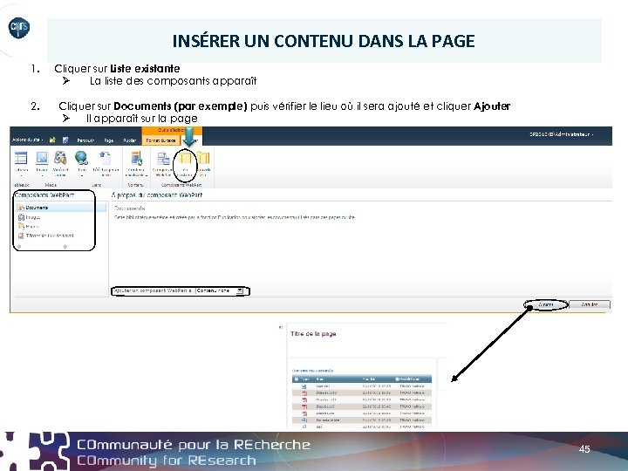Toggle select-all checkbox in documents table header
Viewport: 628px width, 471px height.
(297, 379)
